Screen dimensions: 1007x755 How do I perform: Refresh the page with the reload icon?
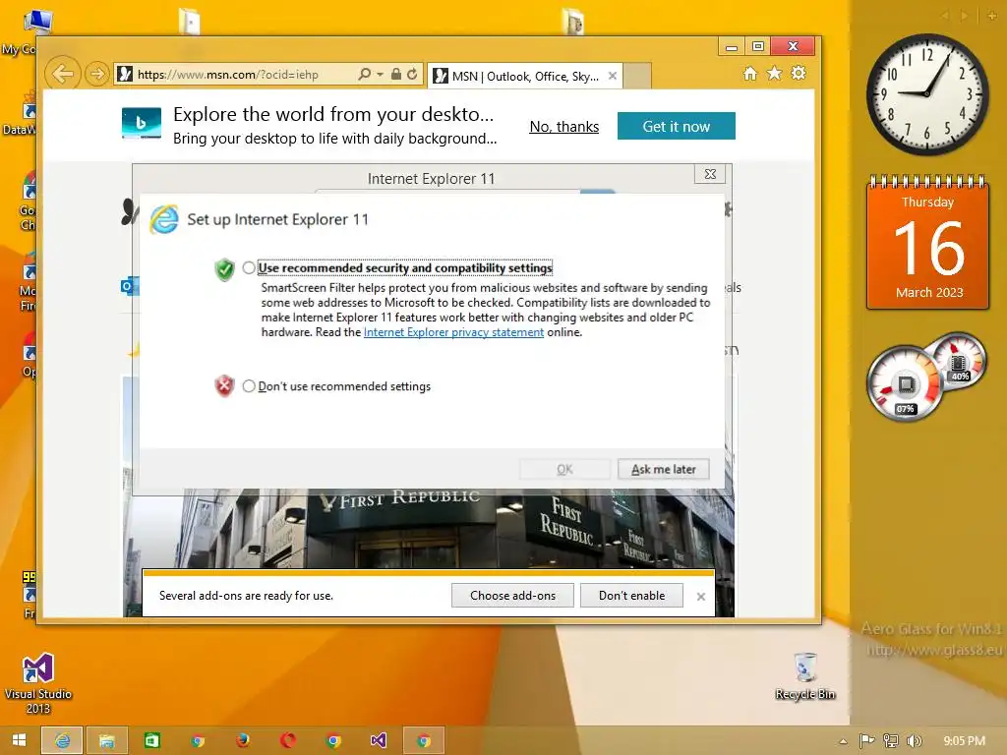tap(412, 74)
